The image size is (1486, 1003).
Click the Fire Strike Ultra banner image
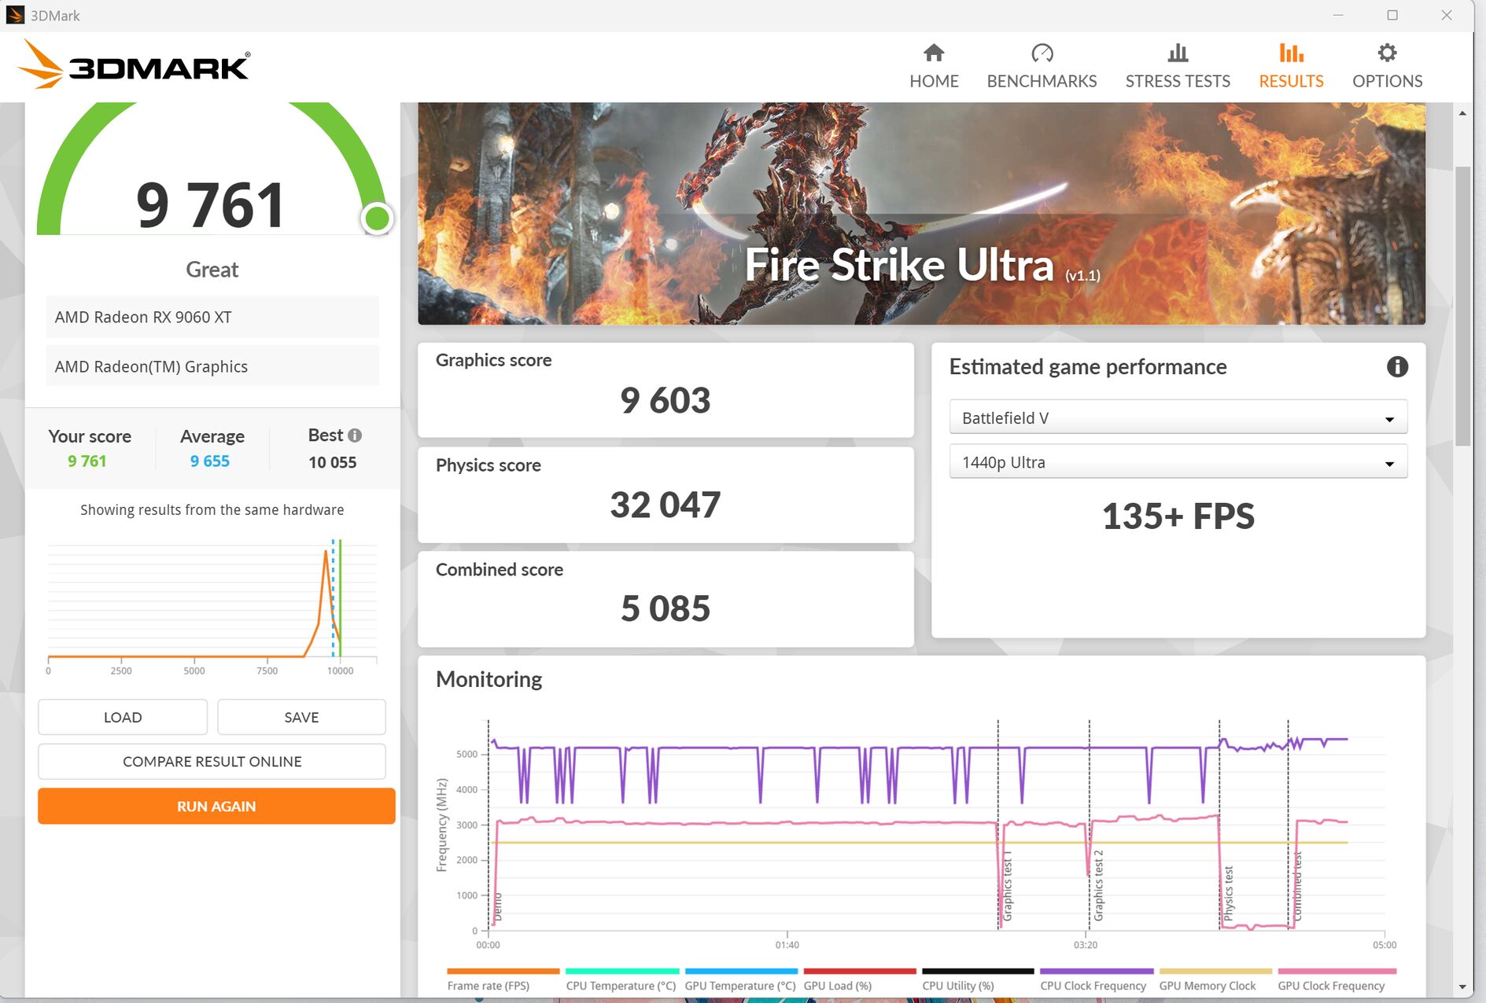tap(921, 213)
